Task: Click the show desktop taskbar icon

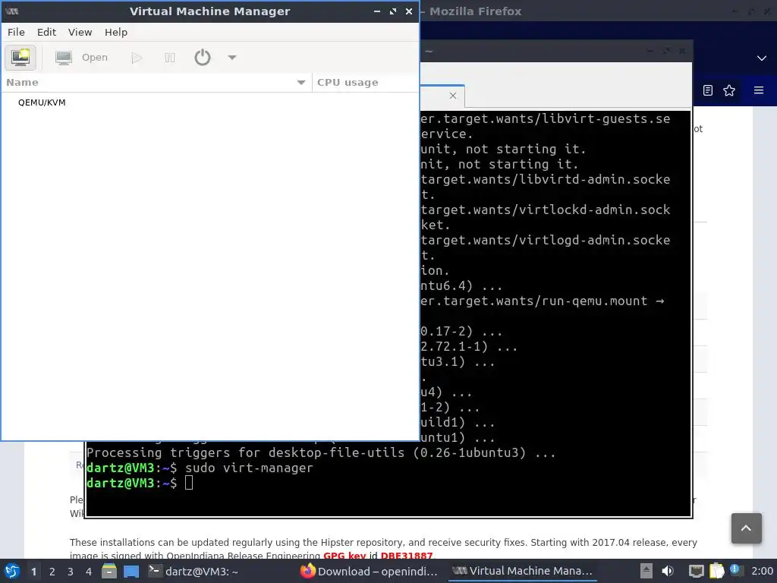Action: (x=131, y=572)
